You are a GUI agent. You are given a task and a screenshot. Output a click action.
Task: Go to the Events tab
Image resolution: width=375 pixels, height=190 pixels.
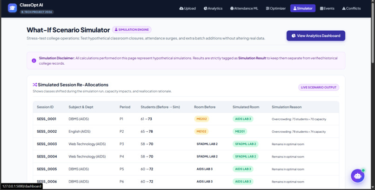click(x=327, y=8)
